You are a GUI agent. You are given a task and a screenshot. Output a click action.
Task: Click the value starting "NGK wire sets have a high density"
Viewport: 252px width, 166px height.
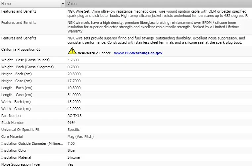153,27
